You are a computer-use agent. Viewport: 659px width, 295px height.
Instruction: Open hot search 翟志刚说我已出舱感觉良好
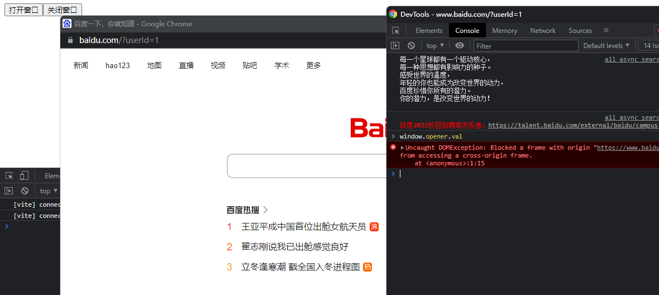click(x=295, y=247)
